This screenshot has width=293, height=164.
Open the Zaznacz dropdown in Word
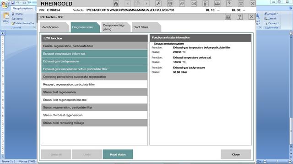pyautogui.click(x=278, y=23)
